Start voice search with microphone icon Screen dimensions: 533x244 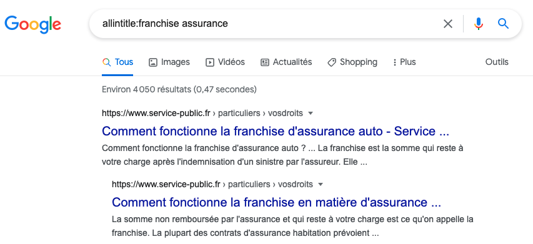point(478,24)
